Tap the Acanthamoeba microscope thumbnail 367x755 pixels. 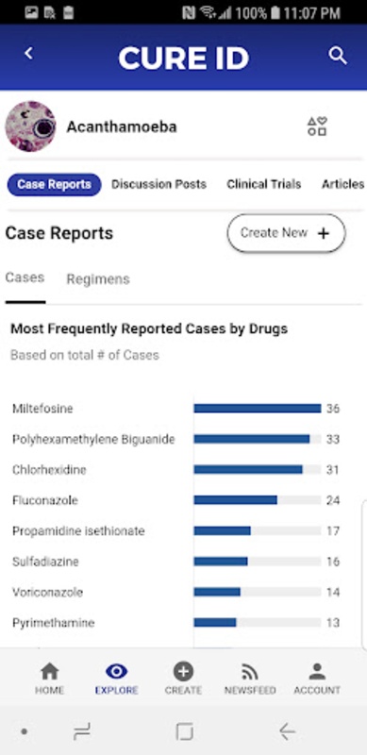coord(30,126)
